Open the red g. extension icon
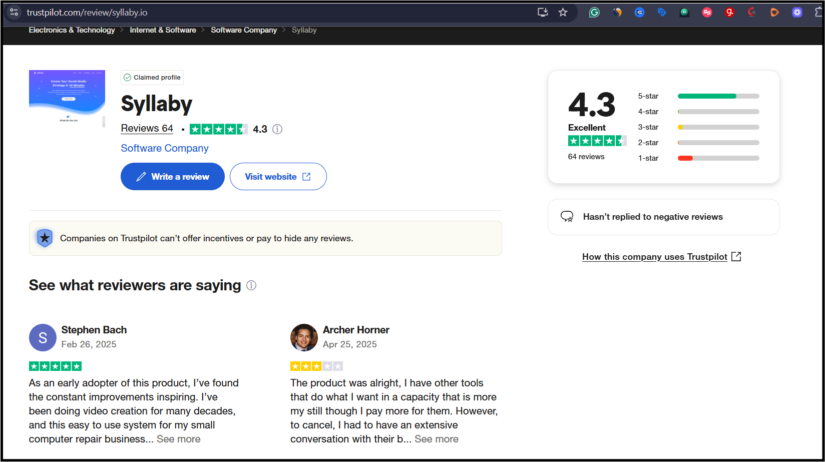 (x=729, y=13)
